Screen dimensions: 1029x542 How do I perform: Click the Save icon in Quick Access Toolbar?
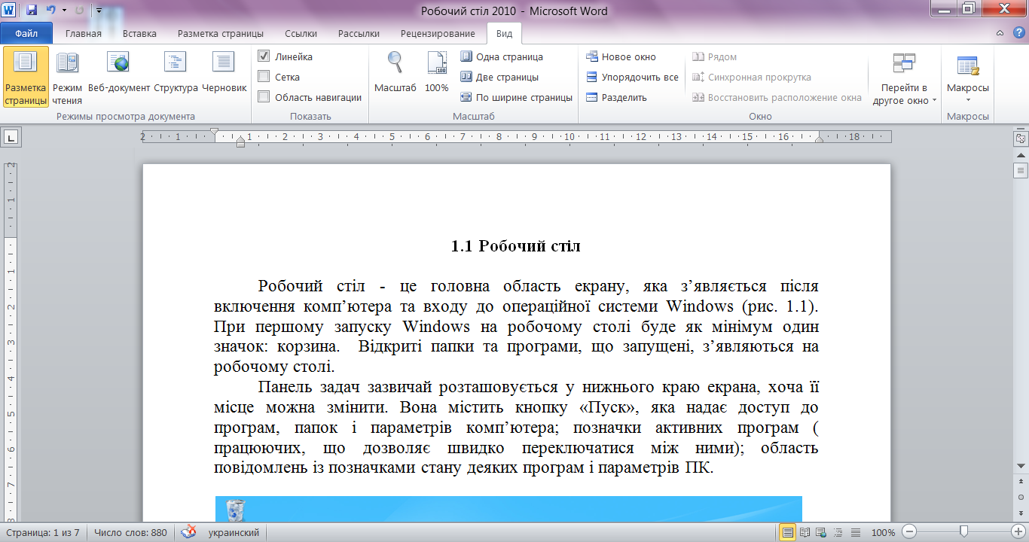[x=32, y=11]
